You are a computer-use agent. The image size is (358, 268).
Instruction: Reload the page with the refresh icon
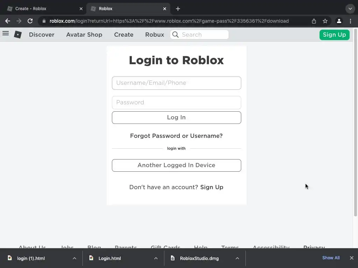point(30,21)
